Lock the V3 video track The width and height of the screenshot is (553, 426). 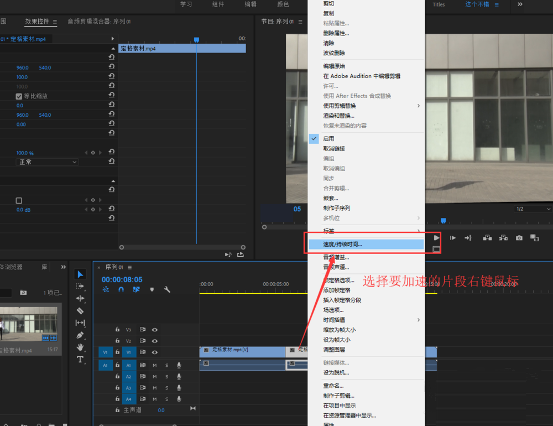click(x=117, y=330)
